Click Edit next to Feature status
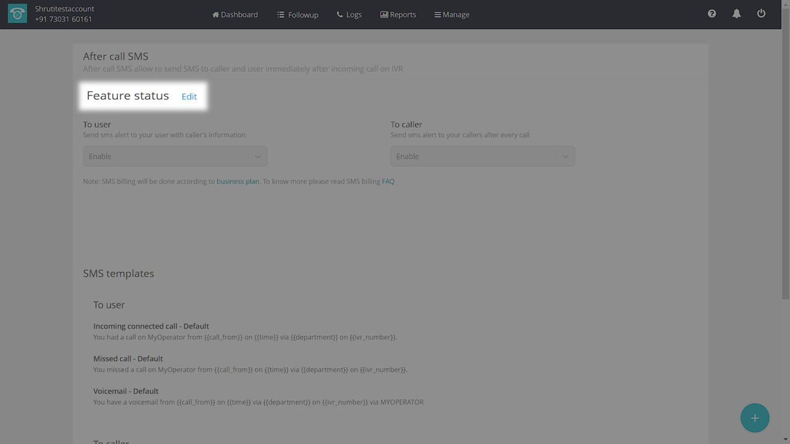This screenshot has height=444, width=790. [189, 97]
